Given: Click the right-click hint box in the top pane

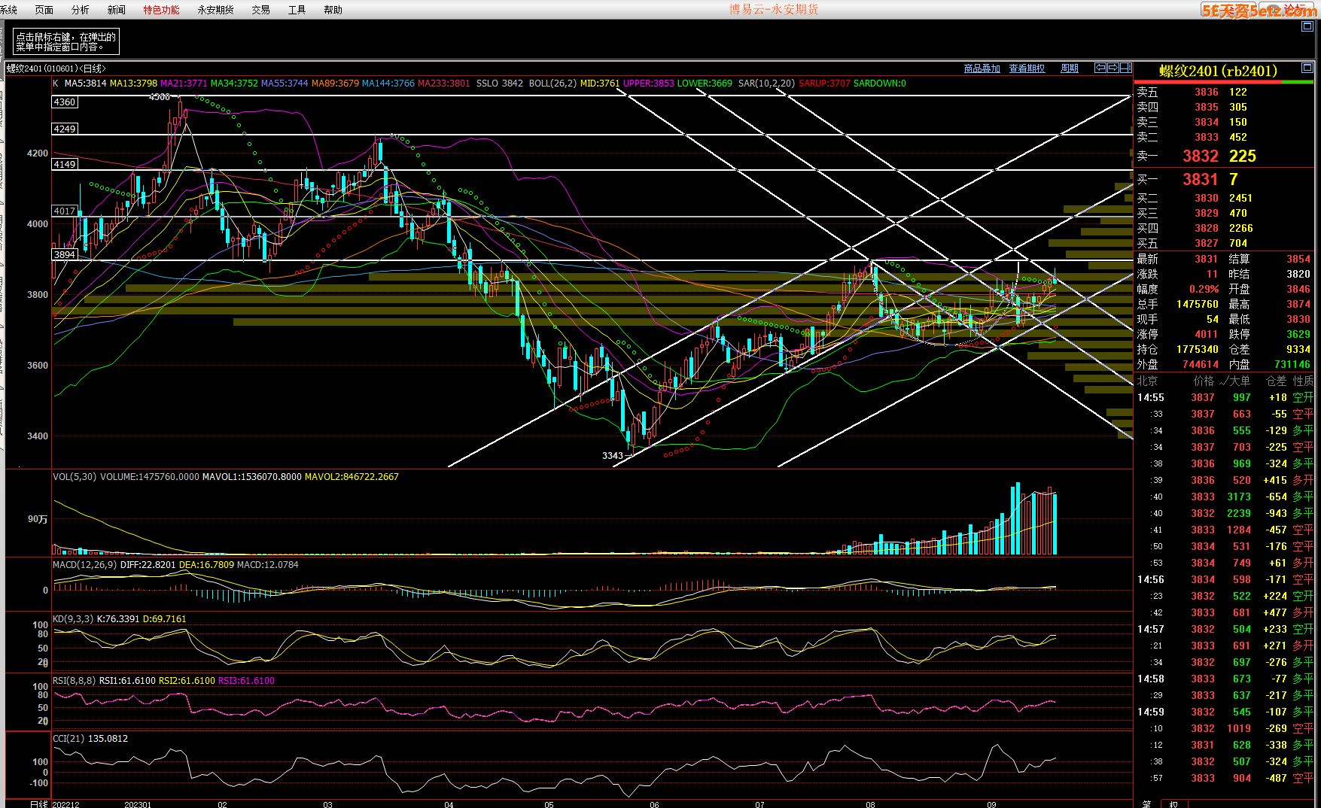Looking at the screenshot, I should point(66,41).
